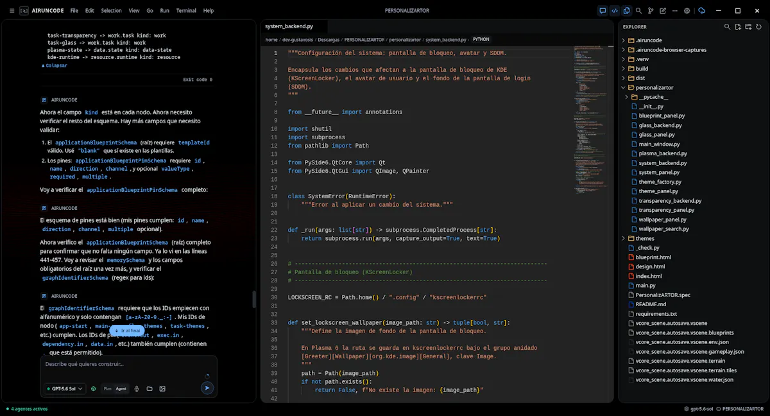Search files in the Explorer panel
Viewport: 770px width, 416px height.
click(x=727, y=27)
